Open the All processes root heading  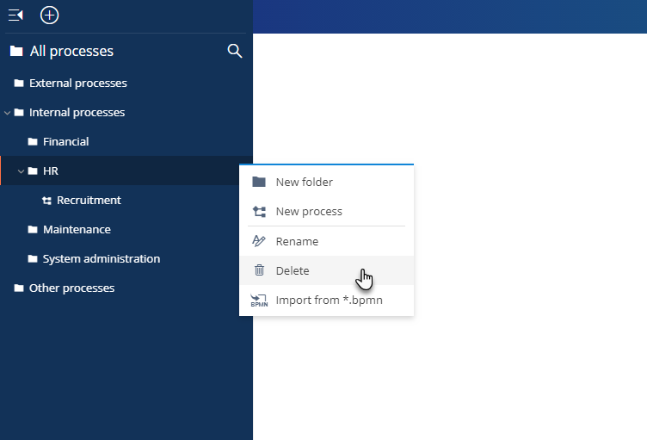tap(71, 51)
